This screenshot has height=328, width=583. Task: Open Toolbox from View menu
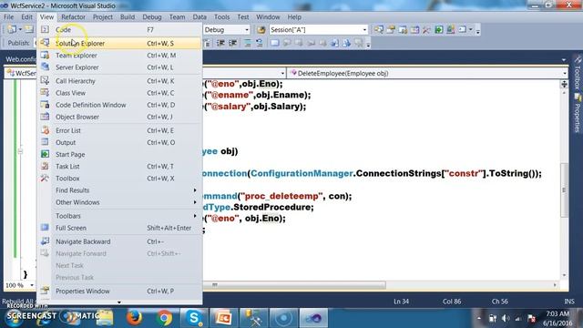click(x=119, y=179)
